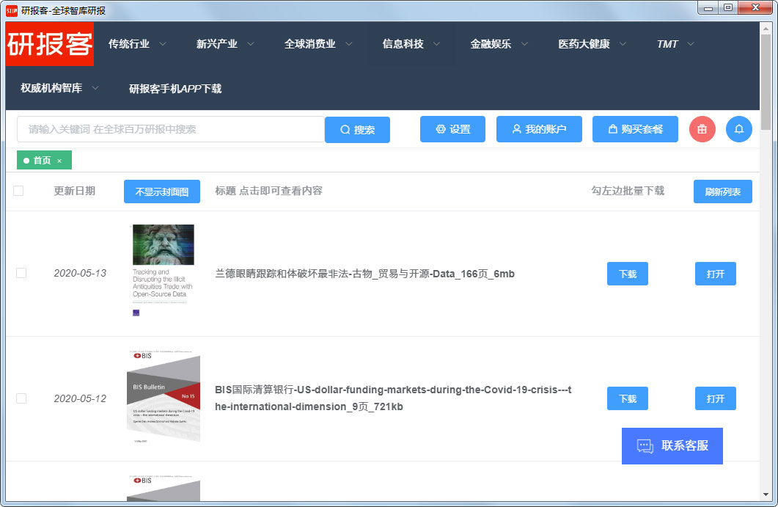This screenshot has width=778, height=507.
Task: Open notifications via the bell icon
Action: point(739,129)
